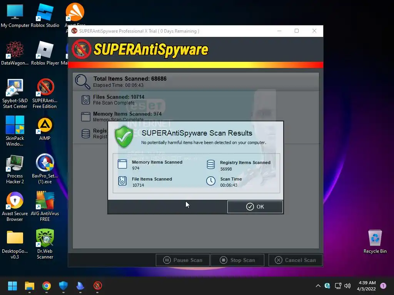Click the green shield checkmark icon

tap(124, 137)
